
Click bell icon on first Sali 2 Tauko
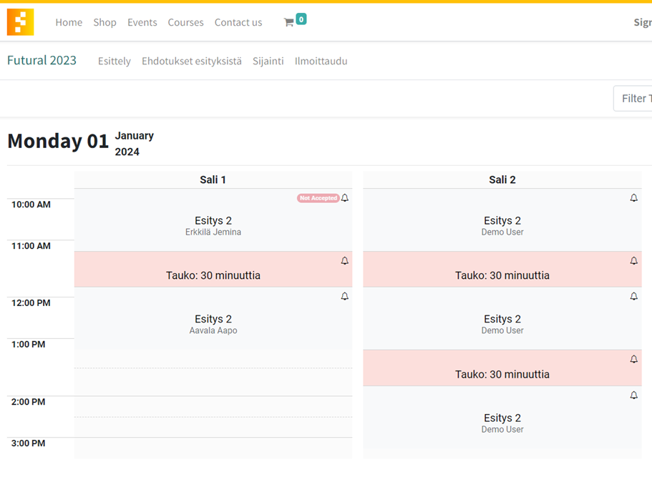633,261
